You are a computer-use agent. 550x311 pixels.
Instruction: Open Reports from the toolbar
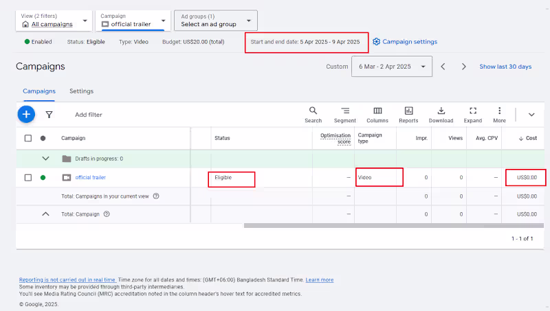coord(408,114)
